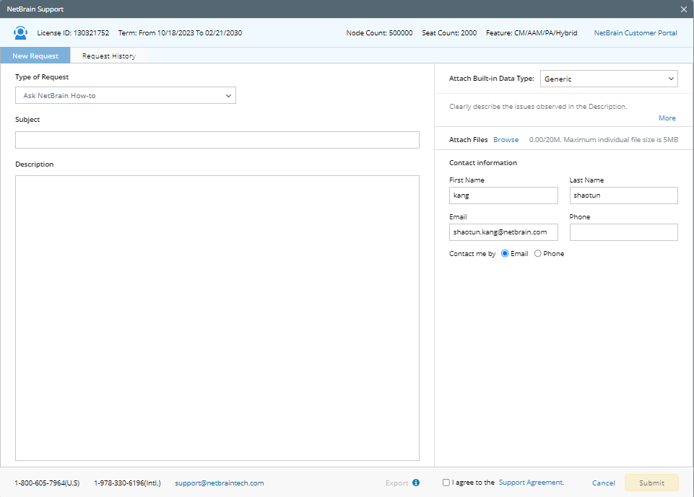Open the Type of Request dropdown

(x=126, y=95)
